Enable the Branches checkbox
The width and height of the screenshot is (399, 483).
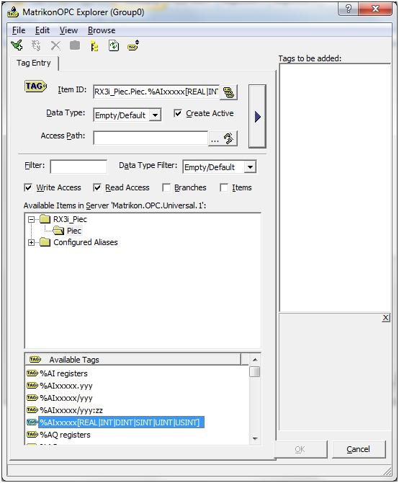166,187
